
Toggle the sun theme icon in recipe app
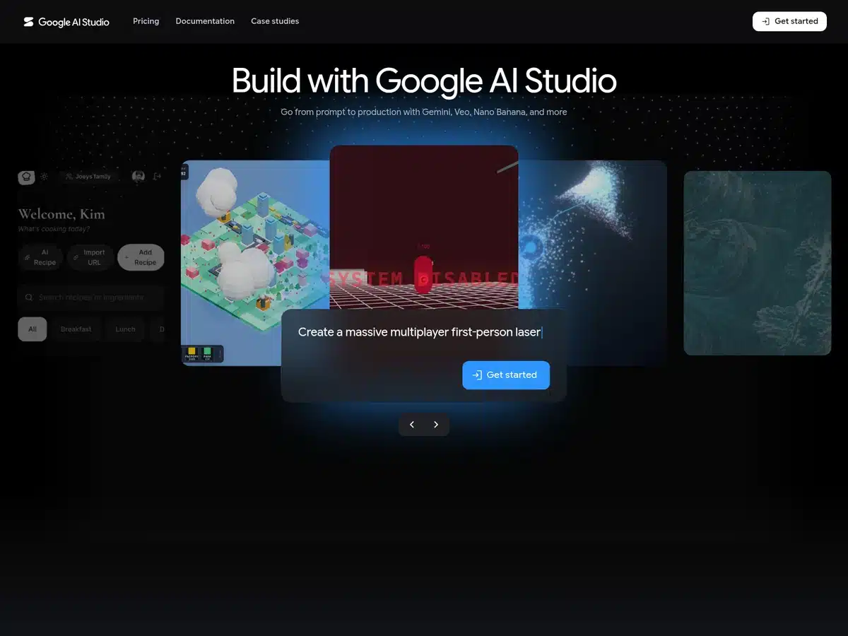pos(45,177)
